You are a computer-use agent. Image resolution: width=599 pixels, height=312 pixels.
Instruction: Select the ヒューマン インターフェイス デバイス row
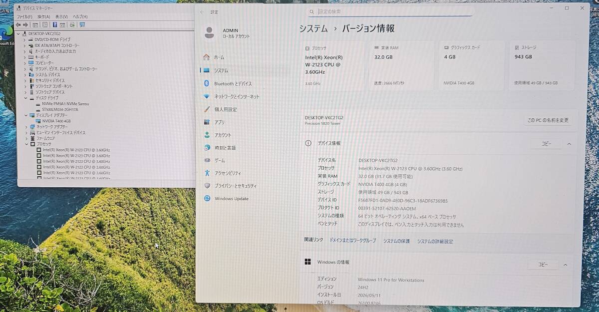pyautogui.click(x=61, y=133)
